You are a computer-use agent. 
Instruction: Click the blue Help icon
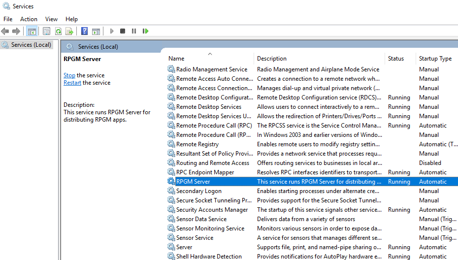(x=84, y=31)
